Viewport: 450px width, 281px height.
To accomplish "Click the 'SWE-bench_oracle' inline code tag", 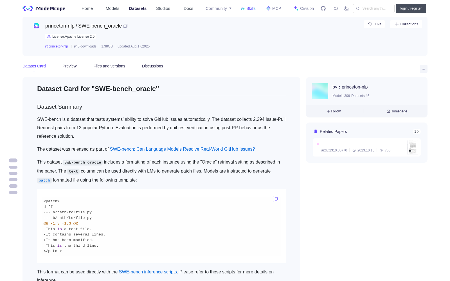I will click(83, 162).
